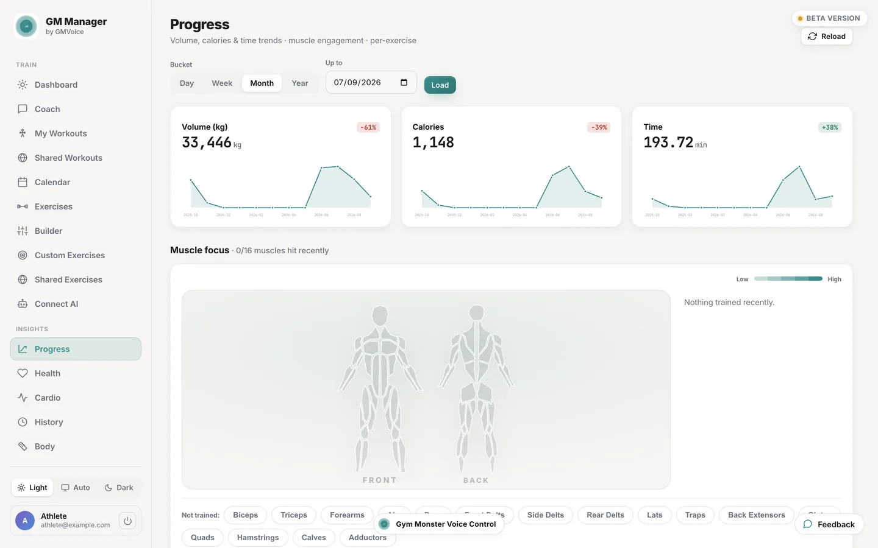Switch theme to Auto mode
This screenshot has width=878, height=548.
point(76,488)
